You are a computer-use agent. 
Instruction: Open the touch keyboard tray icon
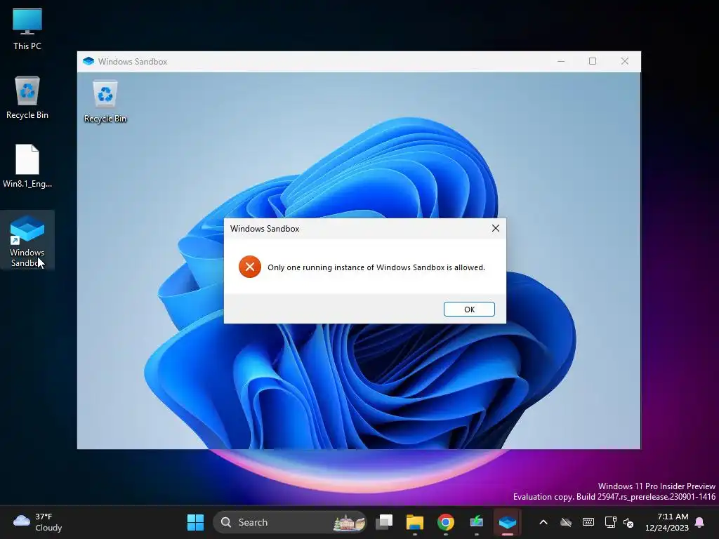(588, 522)
